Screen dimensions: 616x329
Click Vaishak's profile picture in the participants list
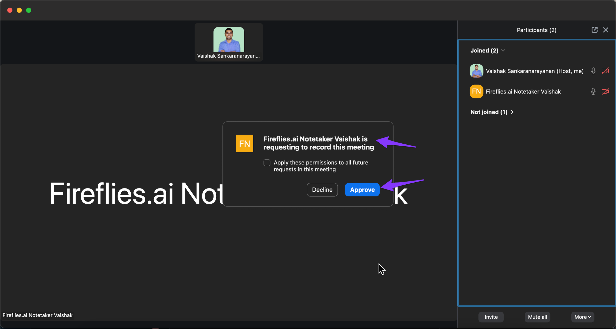[476, 71]
